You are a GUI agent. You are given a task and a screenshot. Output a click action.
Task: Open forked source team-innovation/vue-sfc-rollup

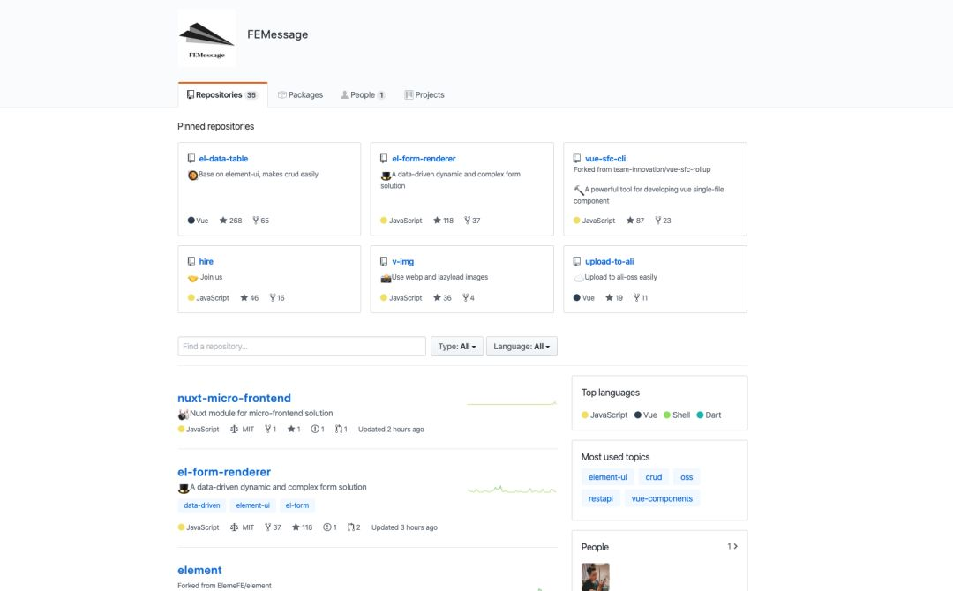662,169
